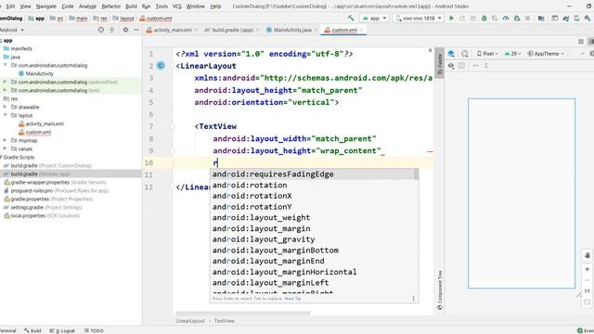Open the API 29 version dropdown

tap(513, 54)
